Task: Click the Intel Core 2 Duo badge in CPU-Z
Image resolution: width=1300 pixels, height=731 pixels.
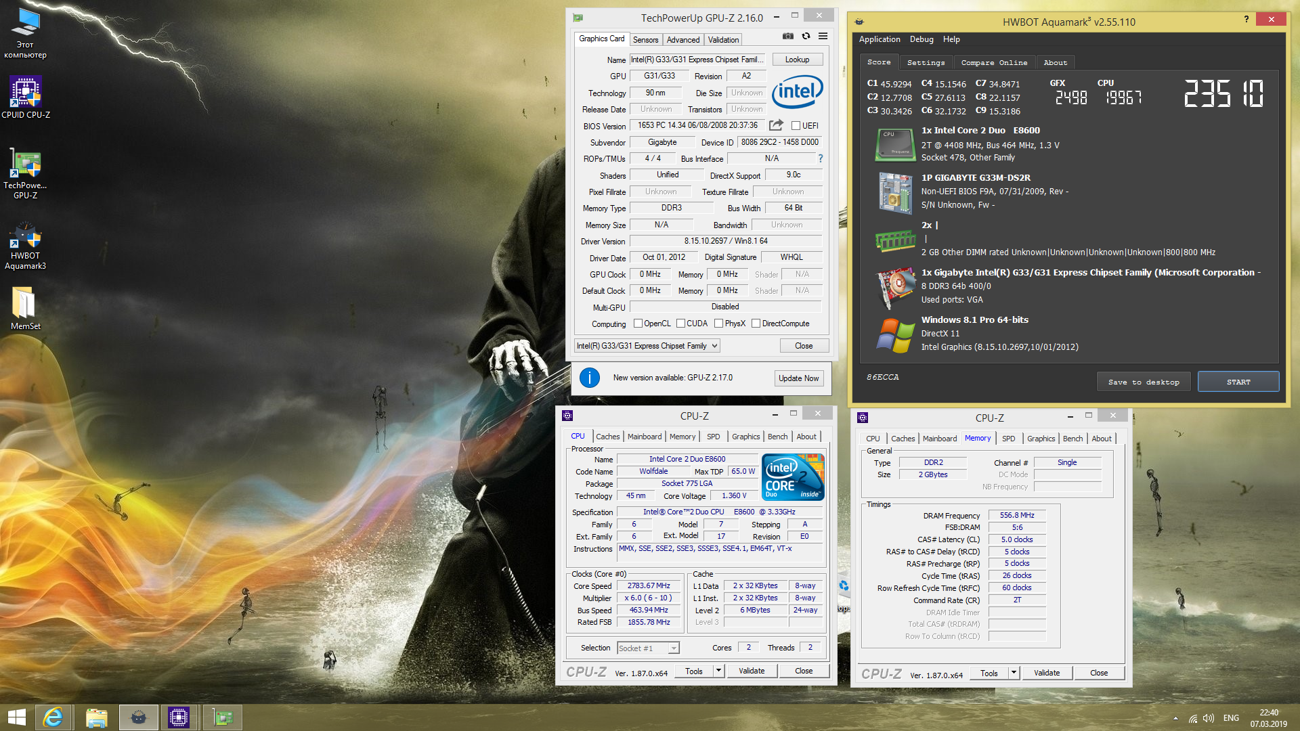Action: (x=793, y=477)
